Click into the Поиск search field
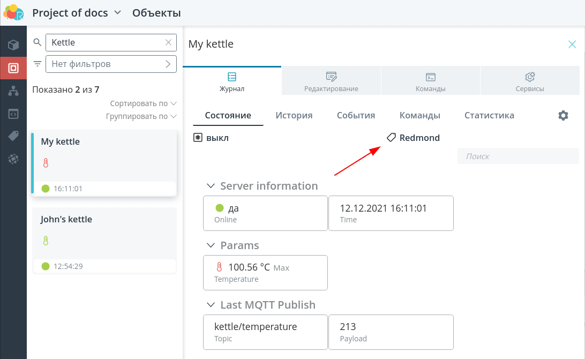This screenshot has height=359, width=585. tap(518, 156)
